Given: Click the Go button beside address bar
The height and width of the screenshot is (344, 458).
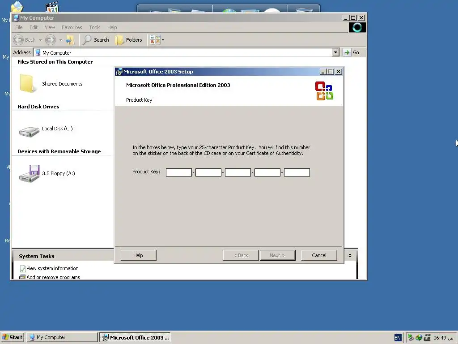Looking at the screenshot, I should tap(352, 53).
